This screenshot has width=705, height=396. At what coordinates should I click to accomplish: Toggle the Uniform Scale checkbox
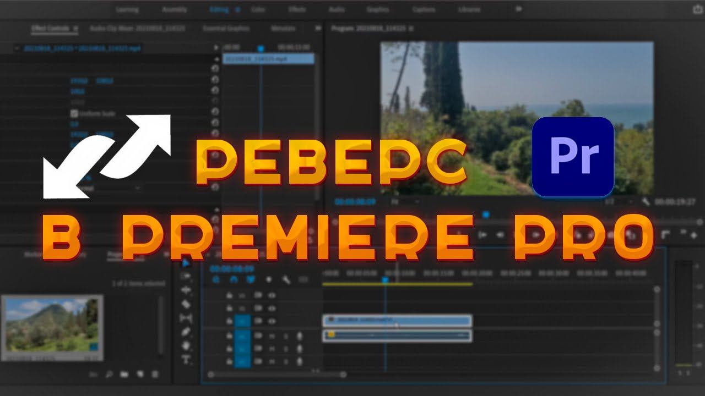point(74,113)
